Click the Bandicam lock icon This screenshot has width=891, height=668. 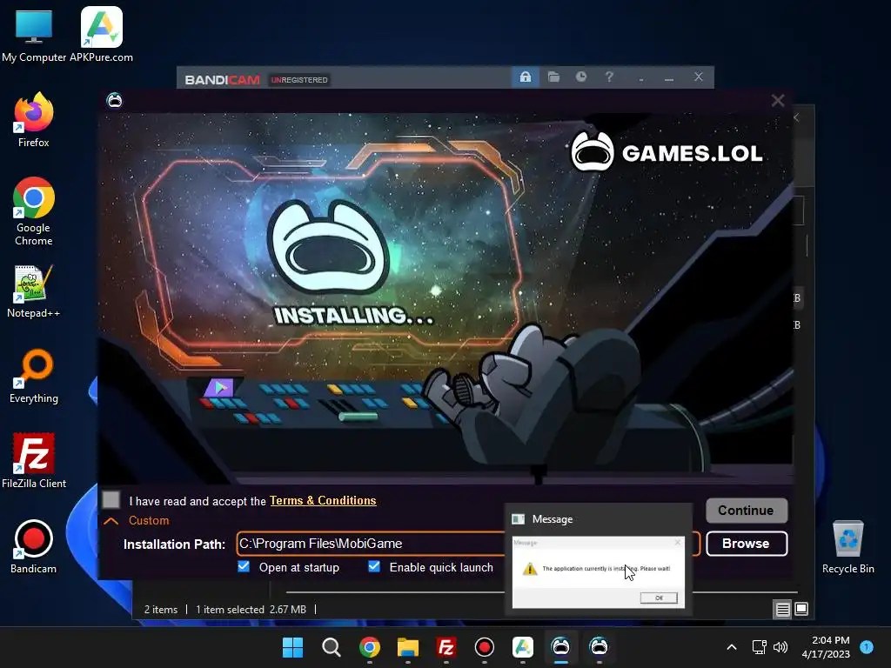[x=525, y=77]
